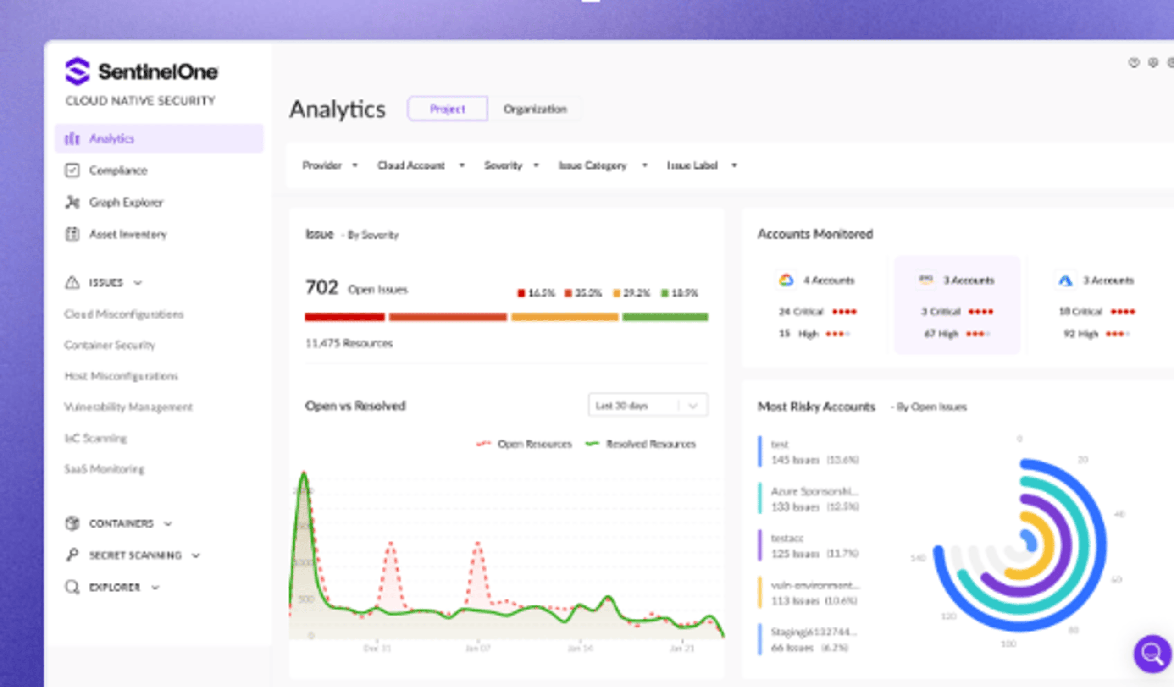
Task: Open Graph Explorer icon in sidebar
Action: pyautogui.click(x=72, y=202)
